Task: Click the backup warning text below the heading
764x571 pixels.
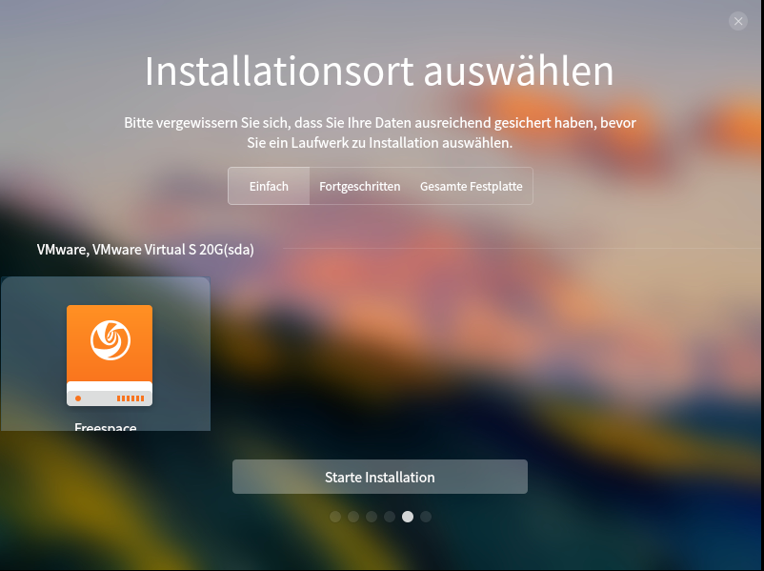Action: (x=379, y=133)
